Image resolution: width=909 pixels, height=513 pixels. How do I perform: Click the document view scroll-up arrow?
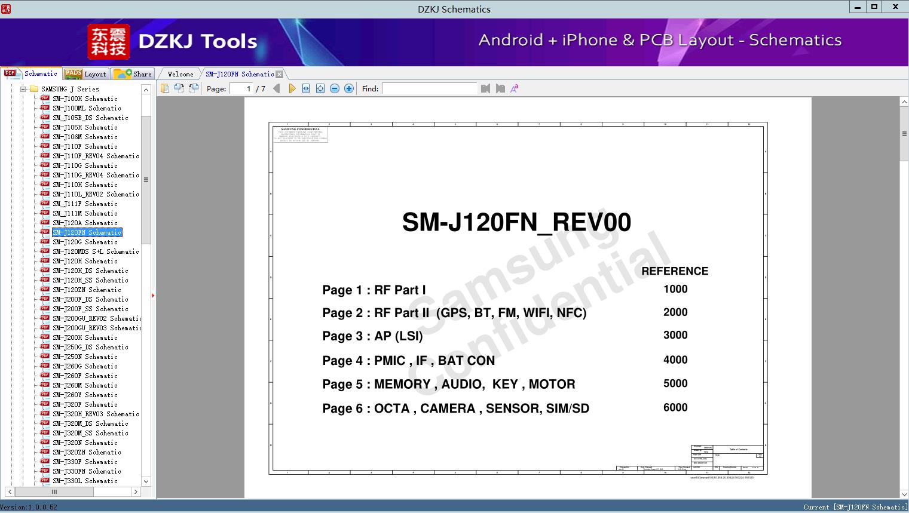tap(904, 103)
